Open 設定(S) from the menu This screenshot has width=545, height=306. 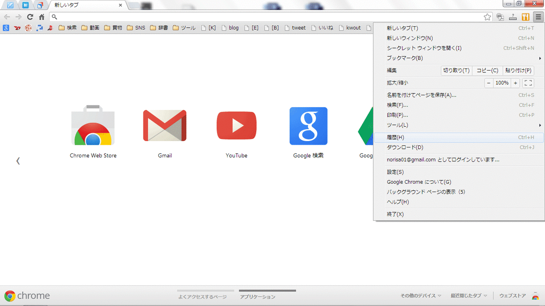pos(459,172)
